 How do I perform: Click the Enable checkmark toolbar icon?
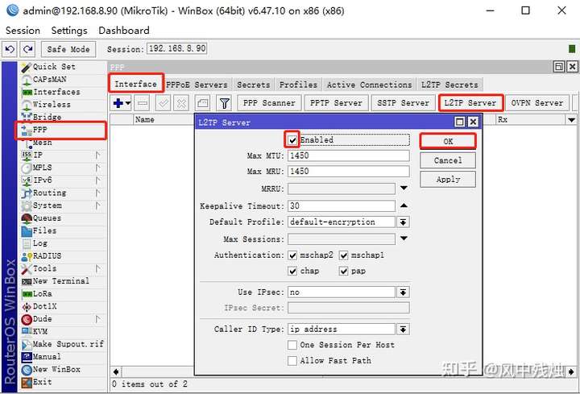(x=163, y=103)
